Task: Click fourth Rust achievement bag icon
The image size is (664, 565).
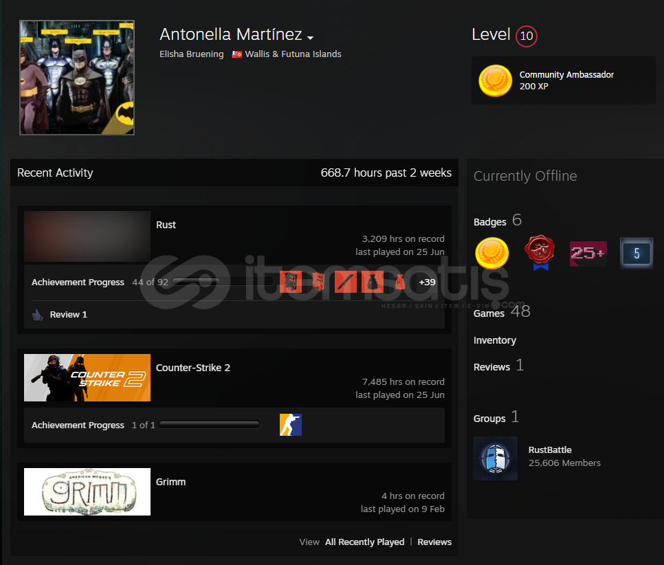Action: click(373, 282)
